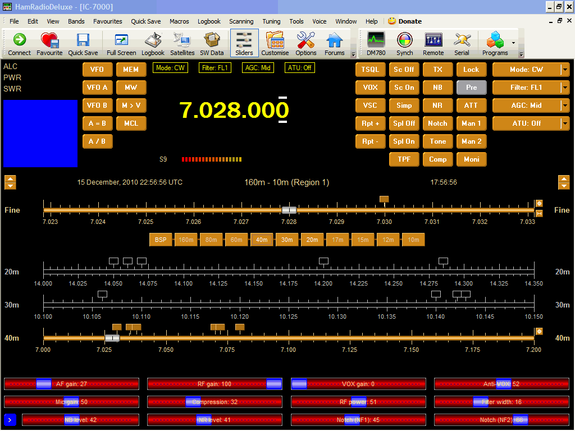Open the Options tools icon

306,43
